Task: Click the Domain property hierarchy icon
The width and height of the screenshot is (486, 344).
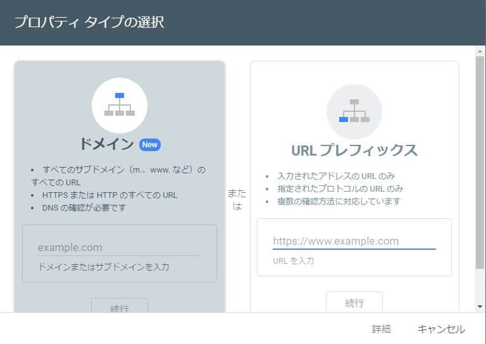Action: 120,105
